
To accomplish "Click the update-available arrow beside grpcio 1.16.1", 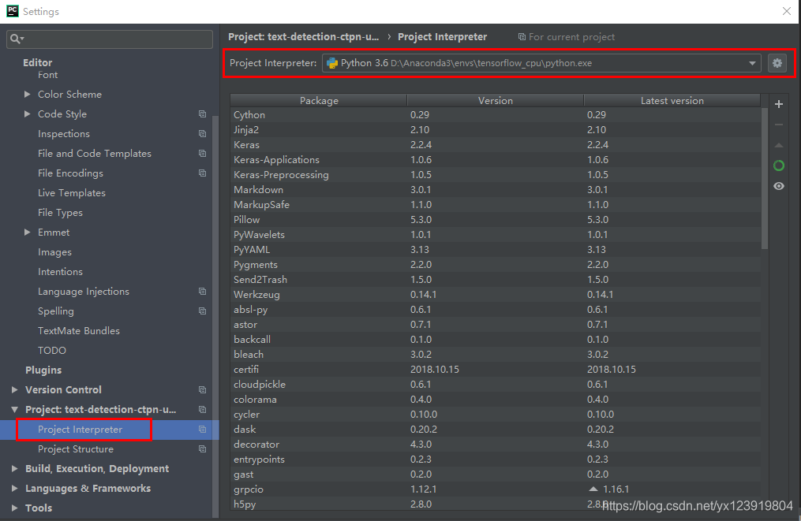I will [x=593, y=489].
